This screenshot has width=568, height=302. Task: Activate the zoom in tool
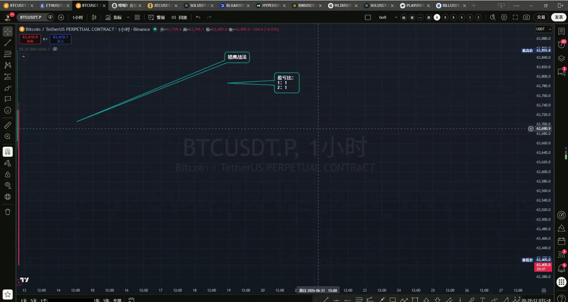pos(8,137)
